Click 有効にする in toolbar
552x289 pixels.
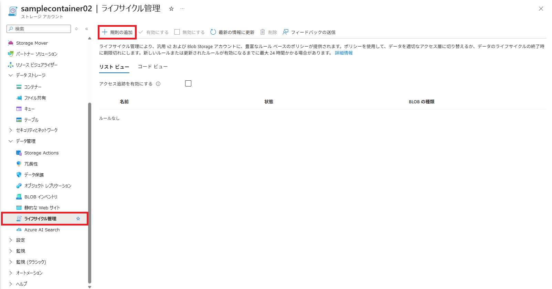(153, 32)
